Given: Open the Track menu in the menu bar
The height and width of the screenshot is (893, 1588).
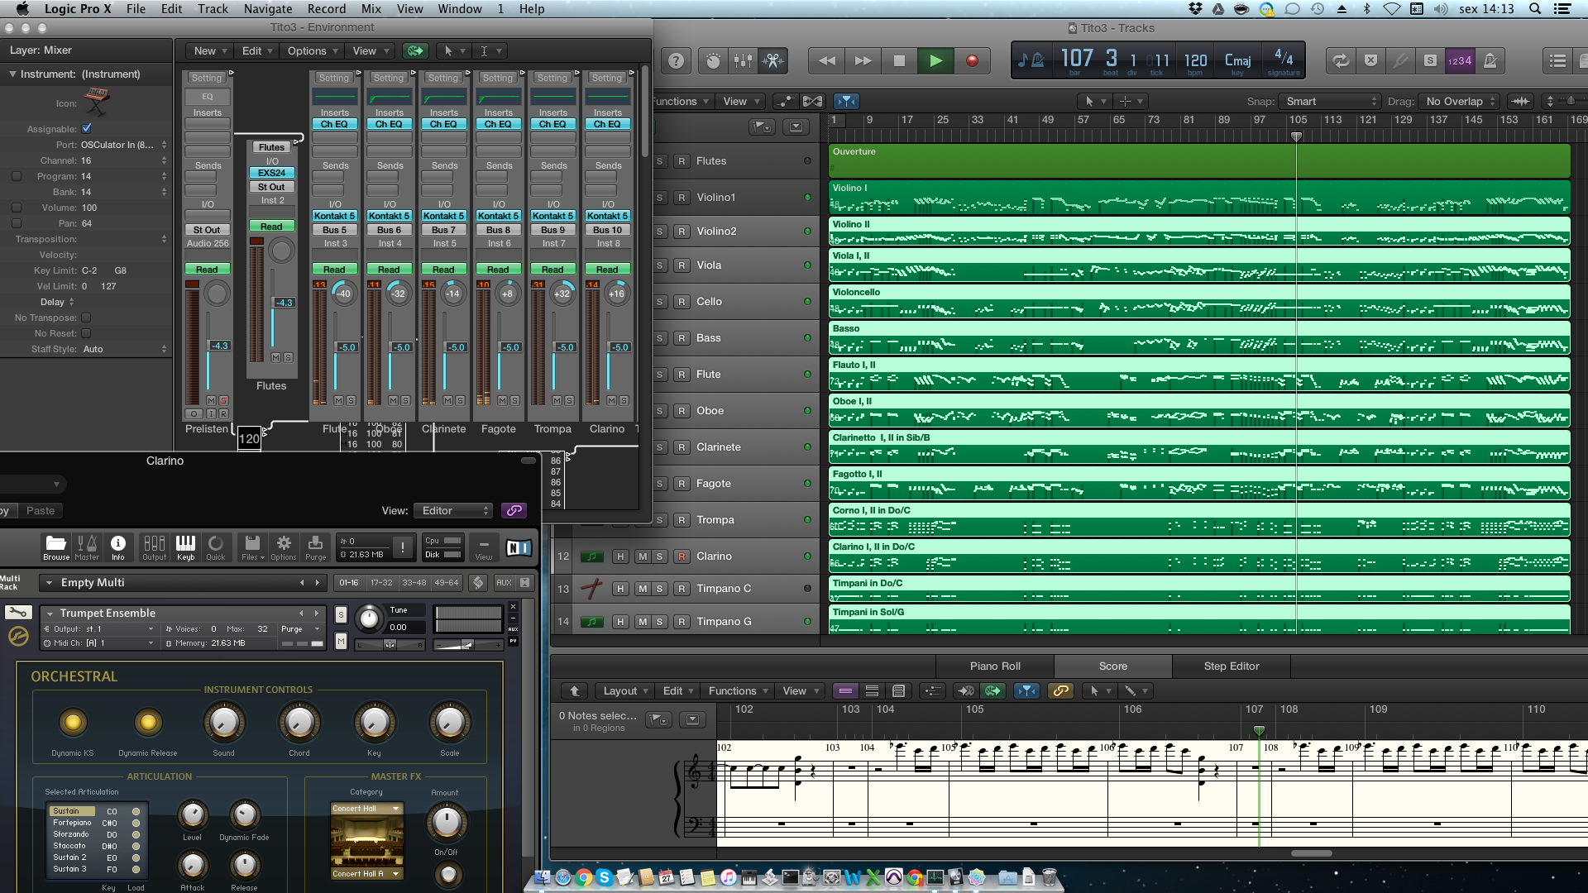Looking at the screenshot, I should [213, 8].
